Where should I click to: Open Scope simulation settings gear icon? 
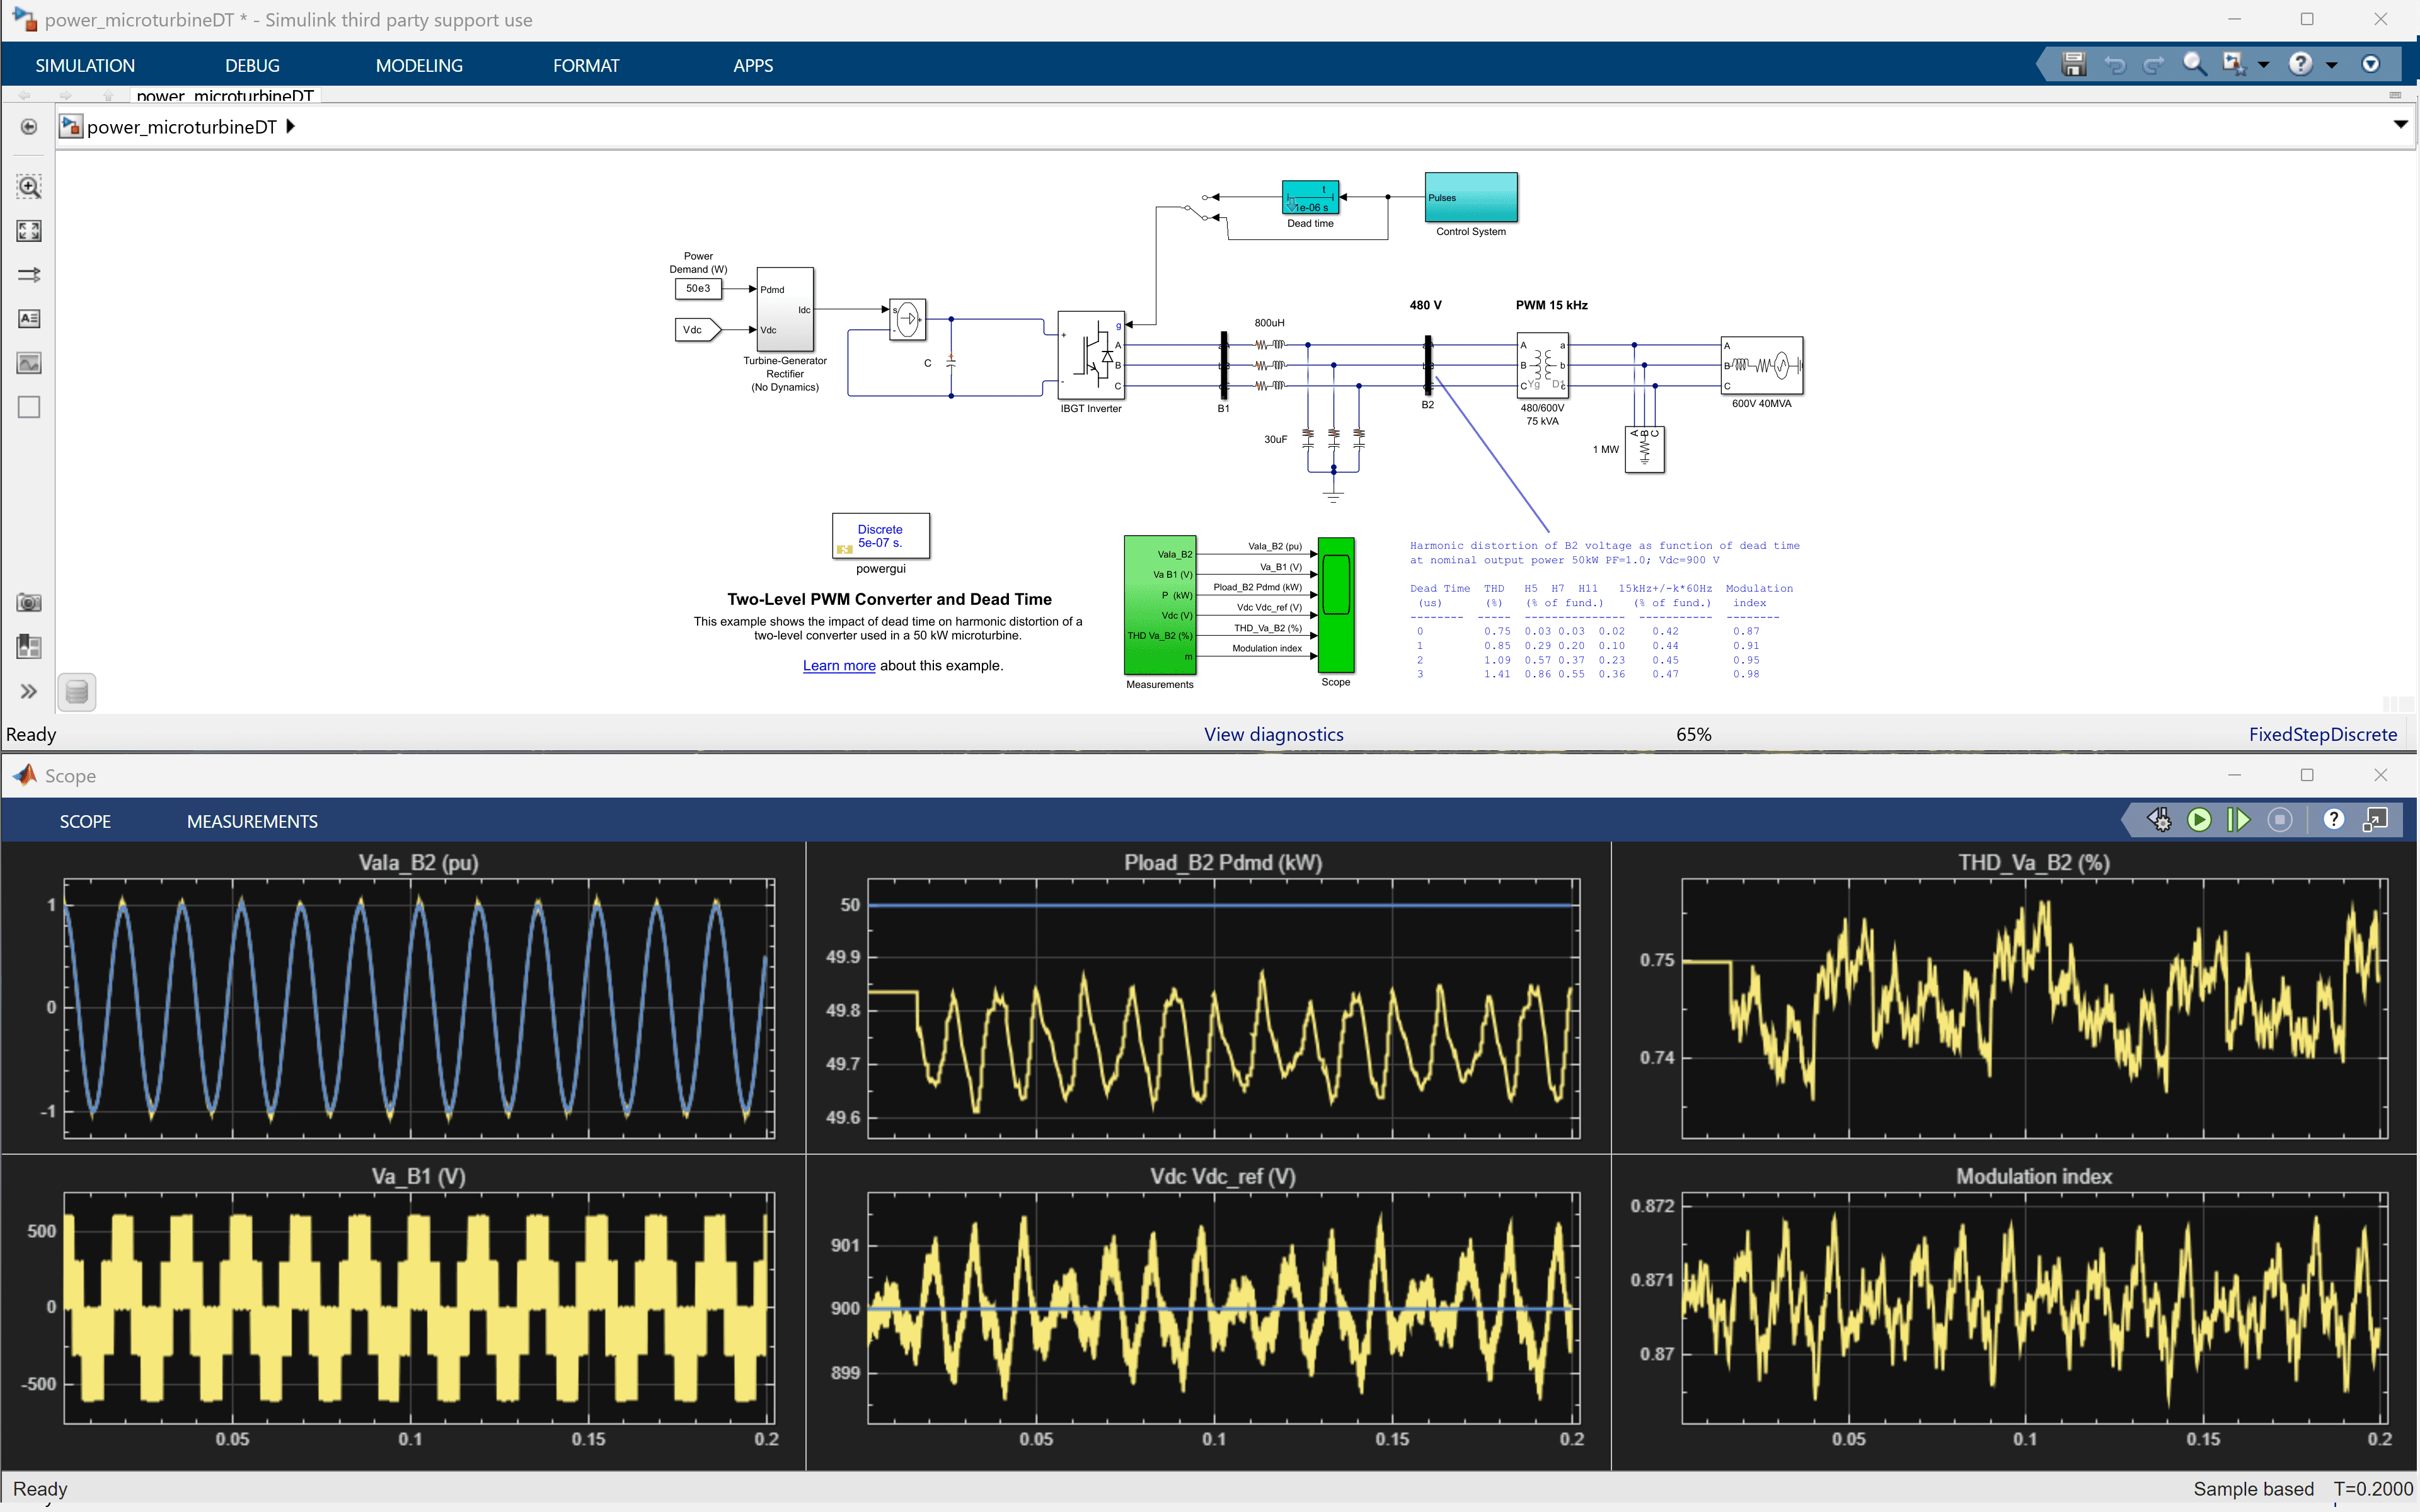click(2160, 819)
